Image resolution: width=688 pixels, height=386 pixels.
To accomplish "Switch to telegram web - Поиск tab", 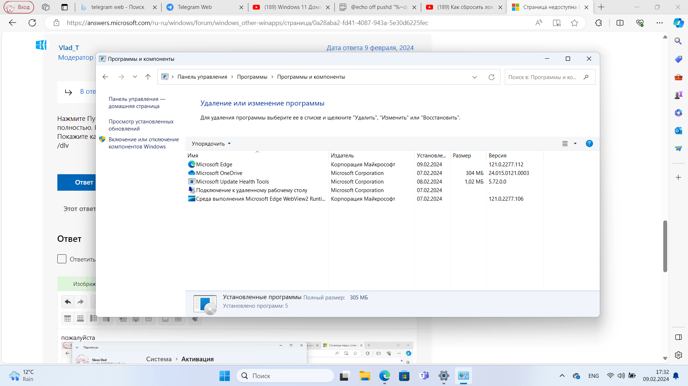I will pos(118,7).
